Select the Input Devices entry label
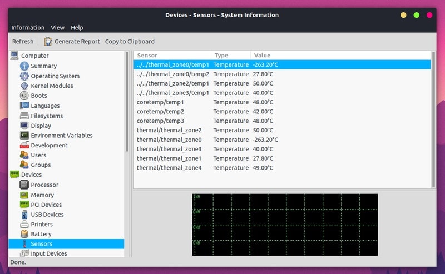Screen dimensions: 445x274 (49, 253)
